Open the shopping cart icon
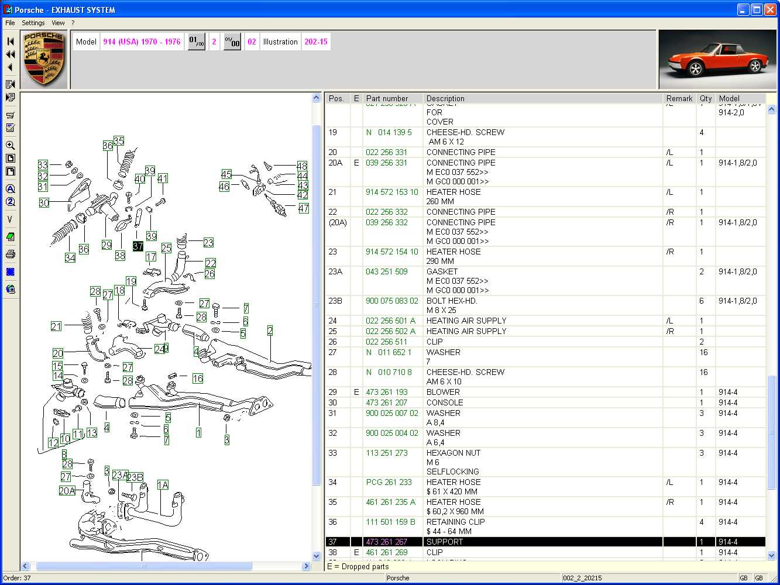Viewport: 780px width, 585px height. coord(10,115)
